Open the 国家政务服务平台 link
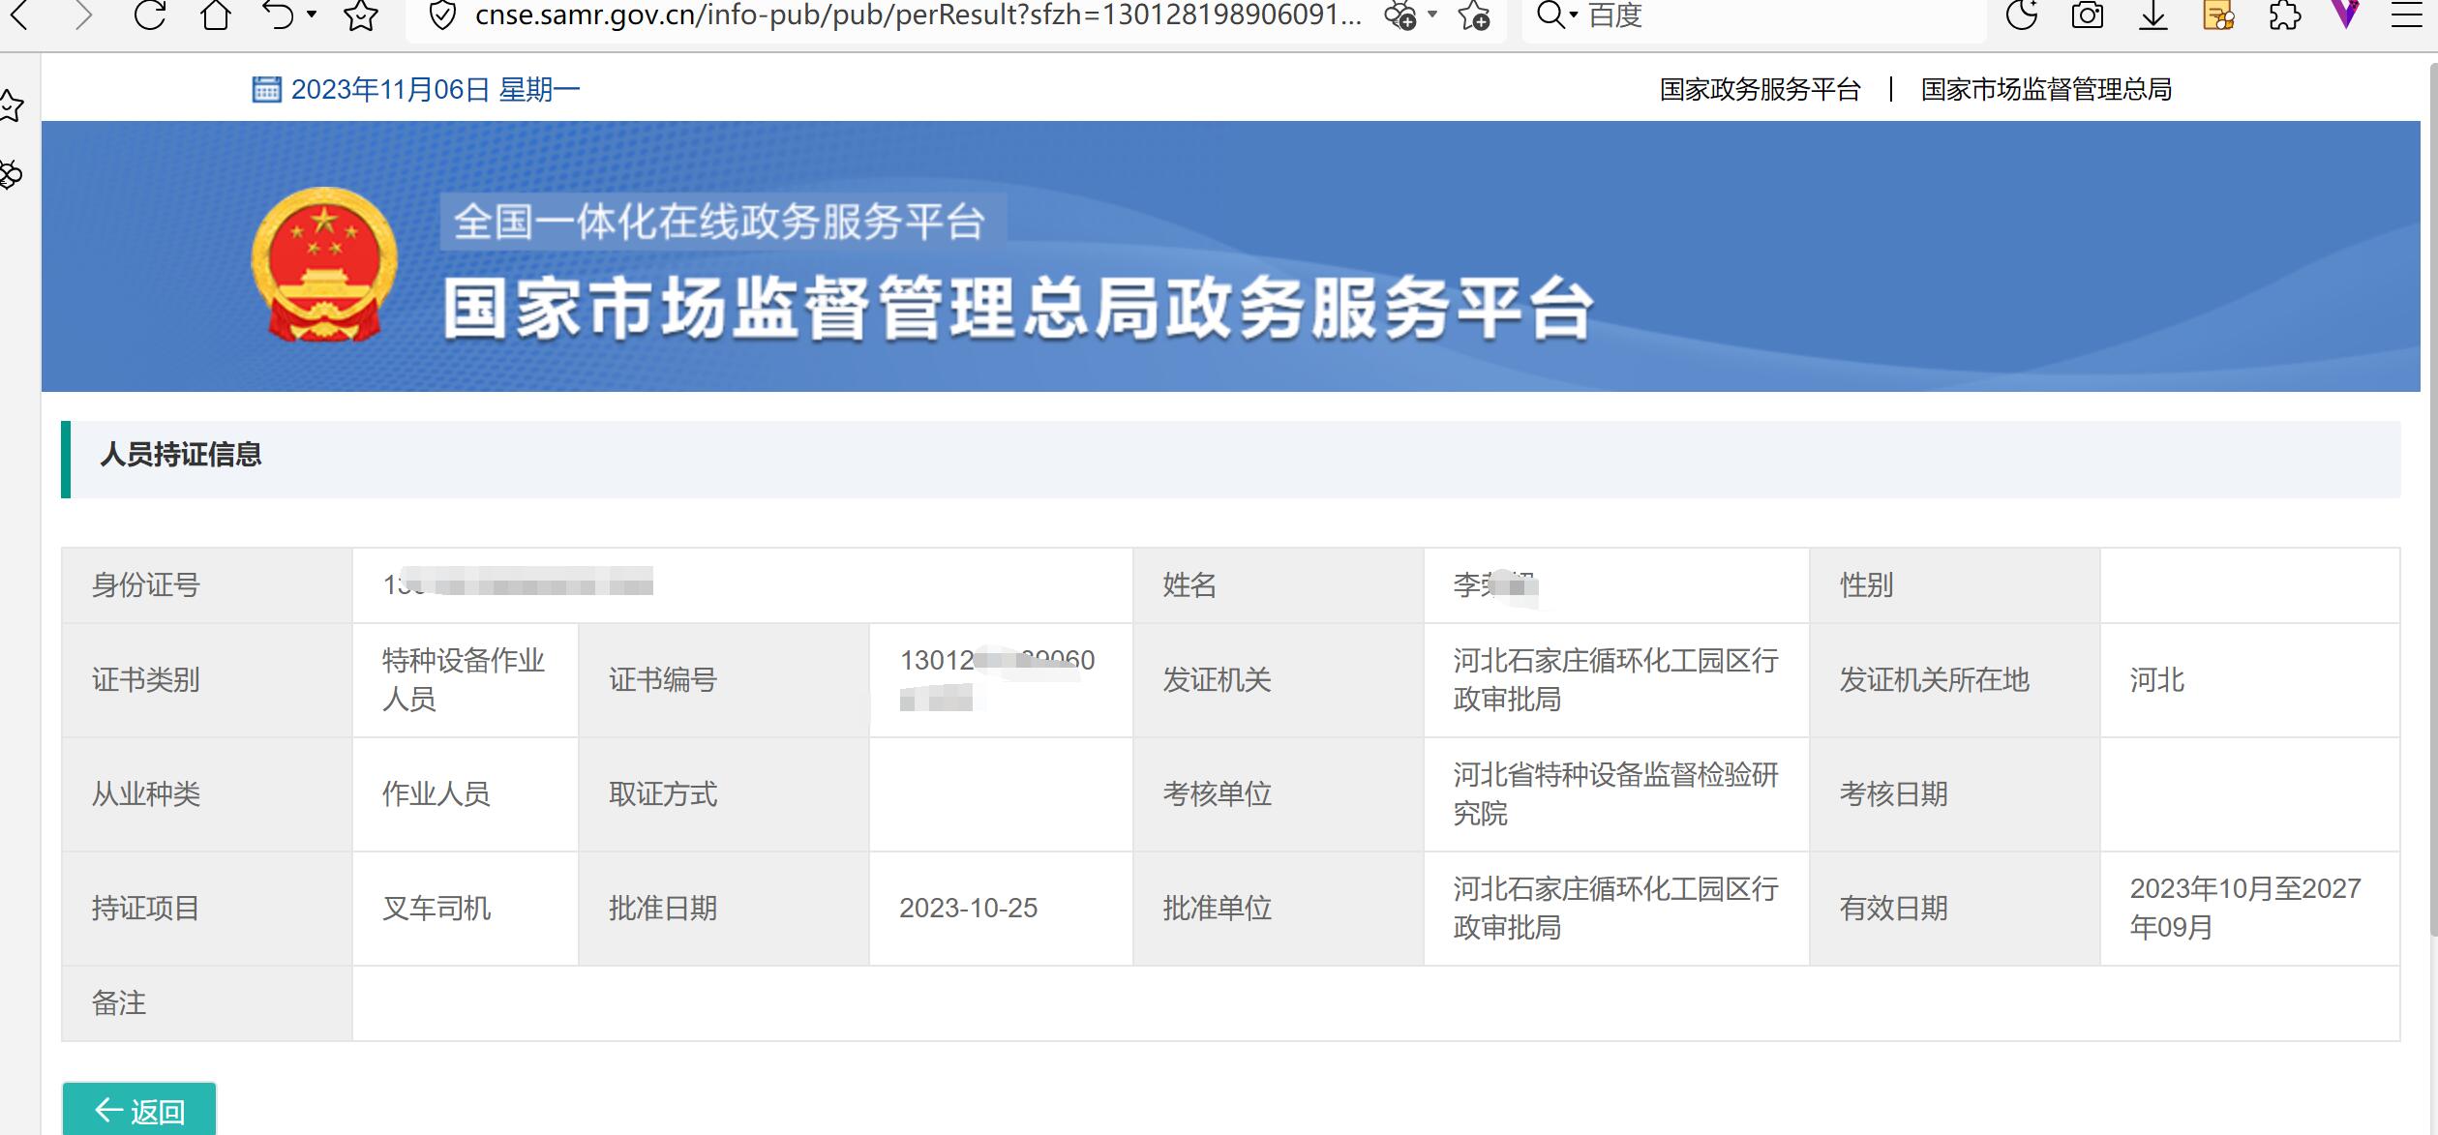This screenshot has height=1135, width=2438. (1760, 90)
